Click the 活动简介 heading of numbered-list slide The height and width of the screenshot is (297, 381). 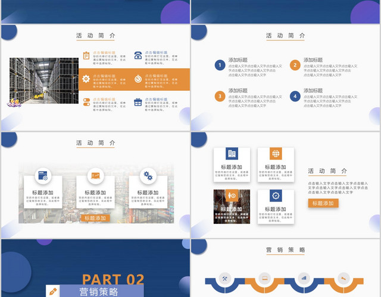point(285,36)
